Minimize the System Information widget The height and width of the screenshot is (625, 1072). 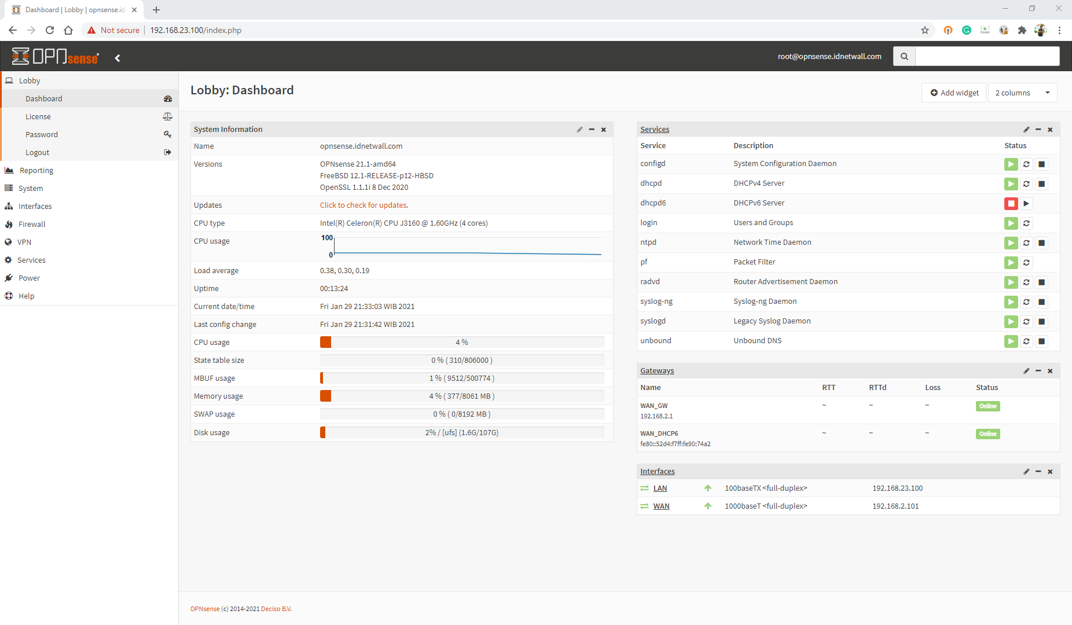pos(592,129)
